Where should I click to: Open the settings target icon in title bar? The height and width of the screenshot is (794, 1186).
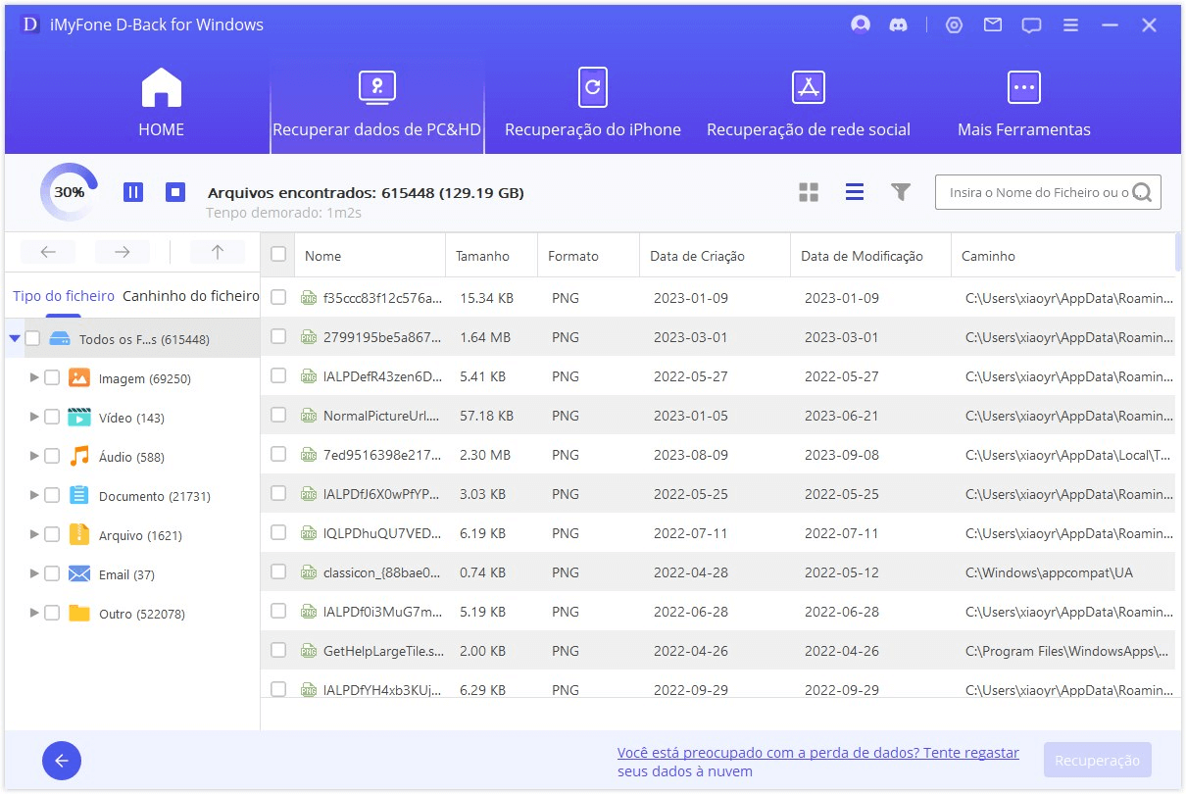click(x=954, y=25)
